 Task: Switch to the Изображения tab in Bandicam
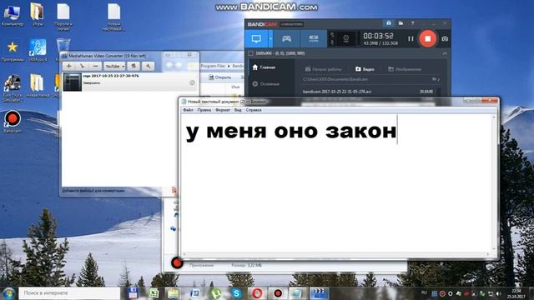click(x=405, y=69)
